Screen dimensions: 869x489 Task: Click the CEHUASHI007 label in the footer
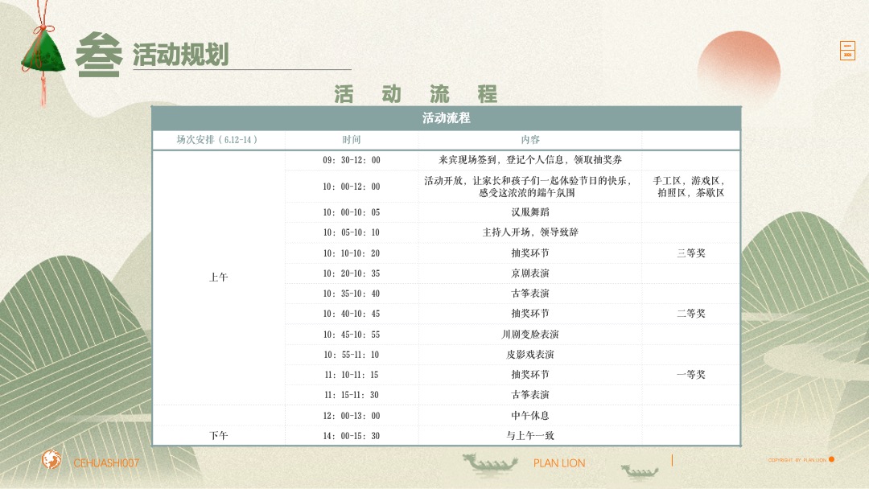(x=105, y=462)
